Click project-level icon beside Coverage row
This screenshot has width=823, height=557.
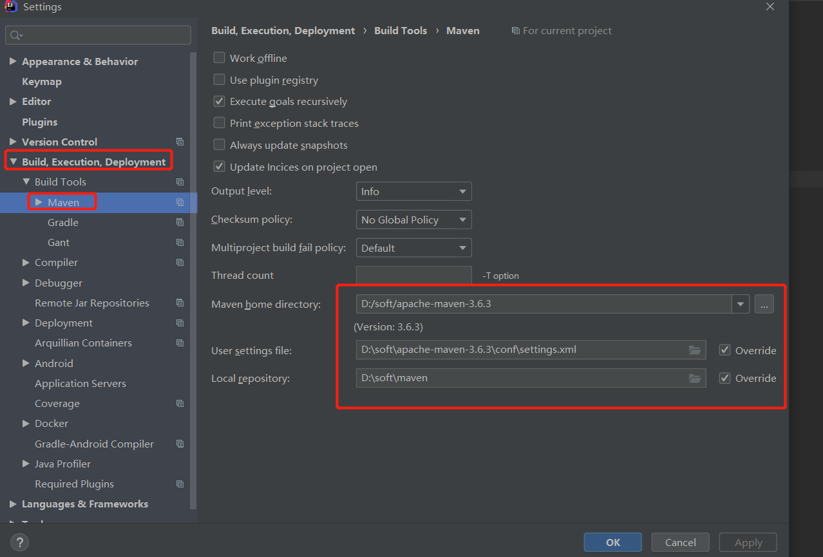(180, 403)
